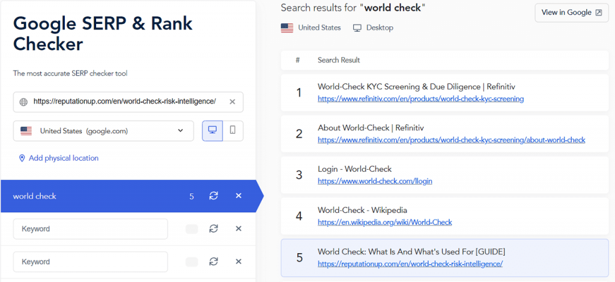Refresh icon for second empty Keyword row
This screenshot has width=615, height=282.
coord(213,262)
